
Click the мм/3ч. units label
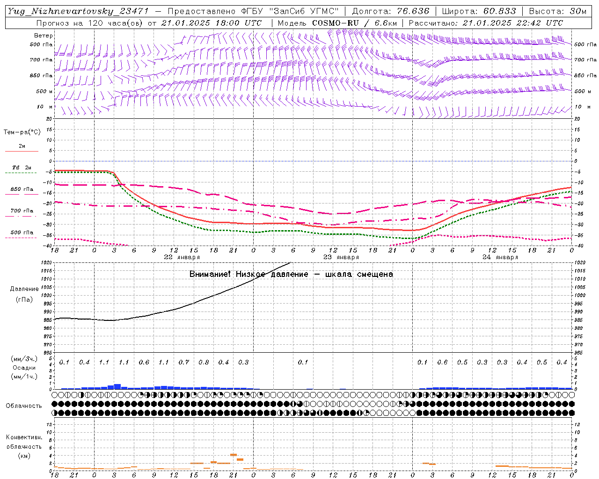click(24, 359)
